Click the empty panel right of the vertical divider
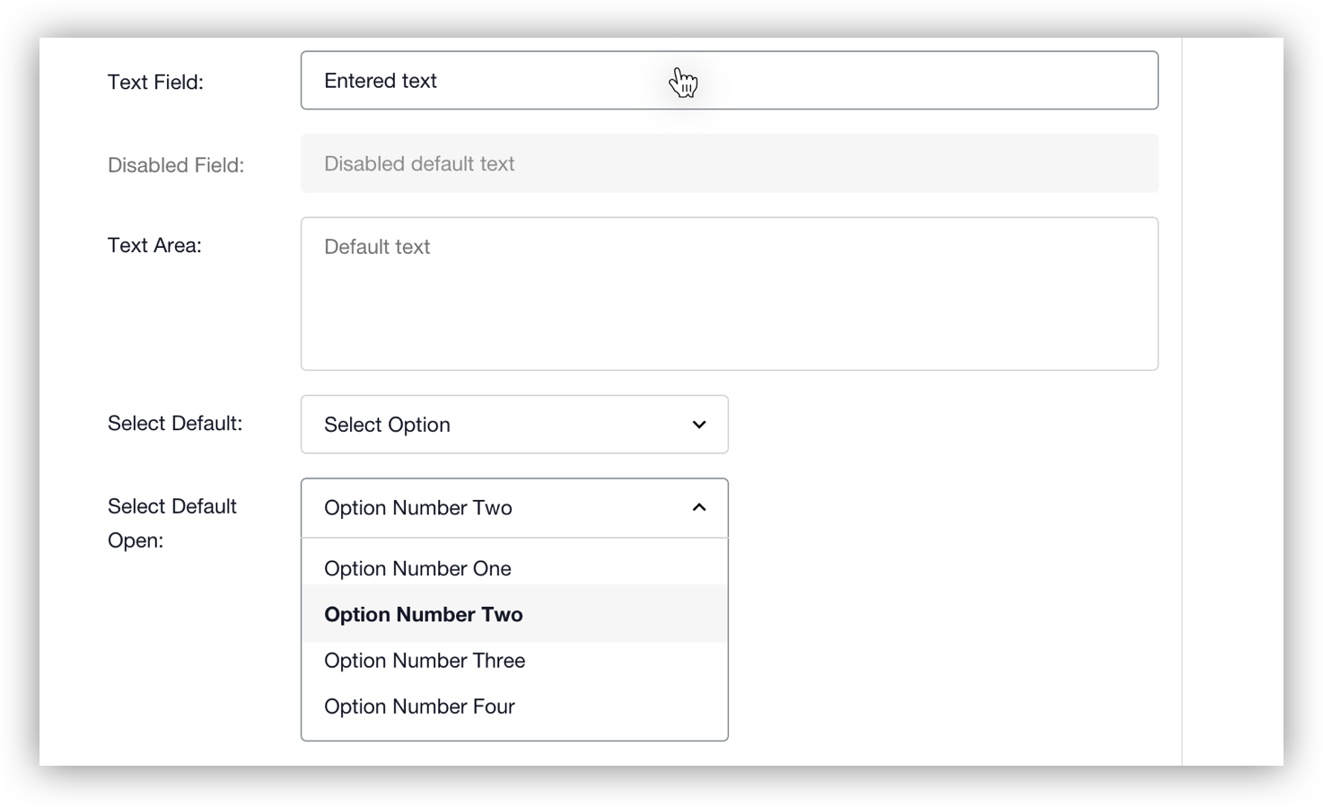Image resolution: width=1323 pixels, height=807 pixels. tap(1232, 404)
